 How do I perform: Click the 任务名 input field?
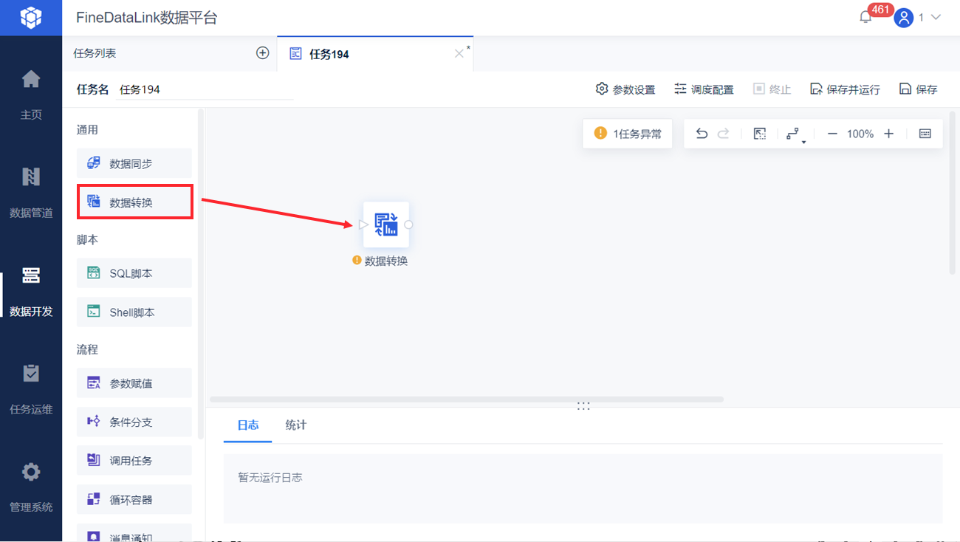(x=205, y=89)
